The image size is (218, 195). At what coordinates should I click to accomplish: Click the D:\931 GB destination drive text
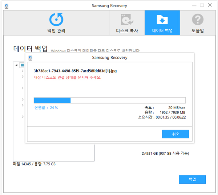pyautogui.click(x=165, y=153)
